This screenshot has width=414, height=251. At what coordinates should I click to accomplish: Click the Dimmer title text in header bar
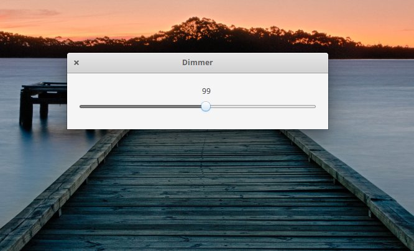[198, 63]
